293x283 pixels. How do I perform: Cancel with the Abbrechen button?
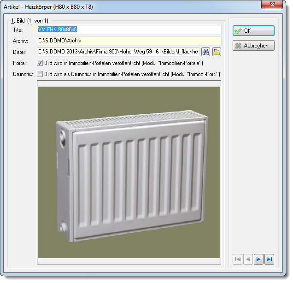click(x=253, y=46)
